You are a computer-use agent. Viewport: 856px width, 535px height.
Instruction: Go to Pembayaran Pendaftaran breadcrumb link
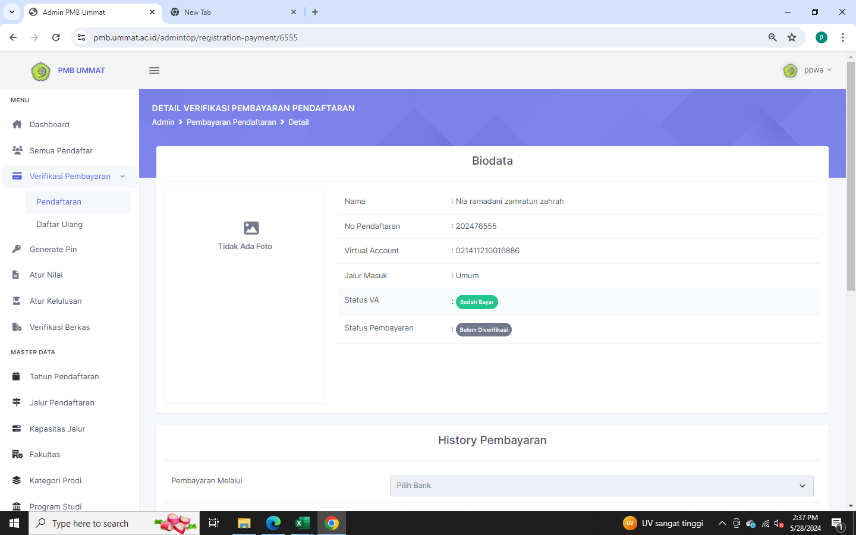coord(231,122)
